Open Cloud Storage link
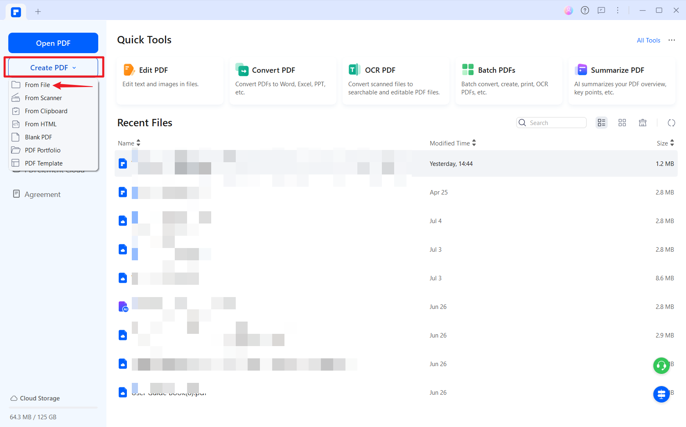Image resolution: width=686 pixels, height=427 pixels. pos(35,398)
